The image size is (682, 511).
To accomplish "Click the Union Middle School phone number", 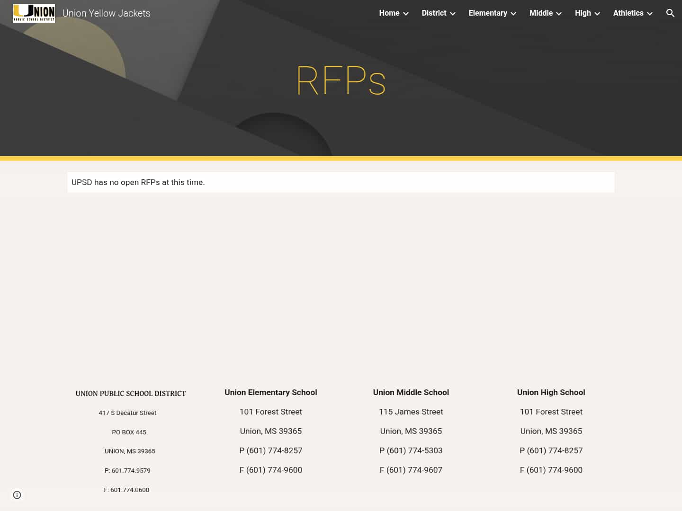I will click(411, 450).
